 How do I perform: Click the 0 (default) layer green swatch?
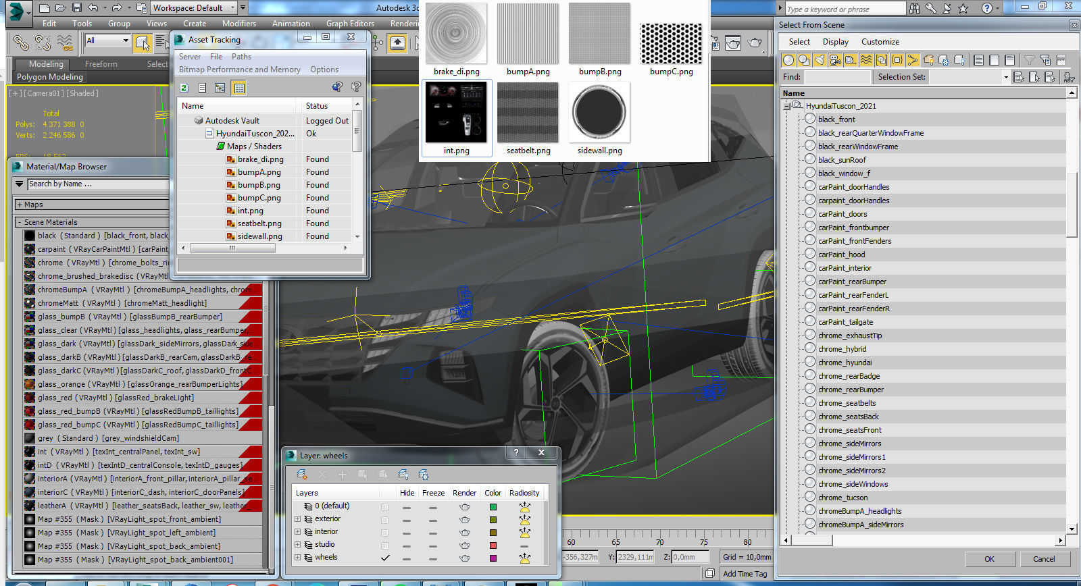pos(493,506)
